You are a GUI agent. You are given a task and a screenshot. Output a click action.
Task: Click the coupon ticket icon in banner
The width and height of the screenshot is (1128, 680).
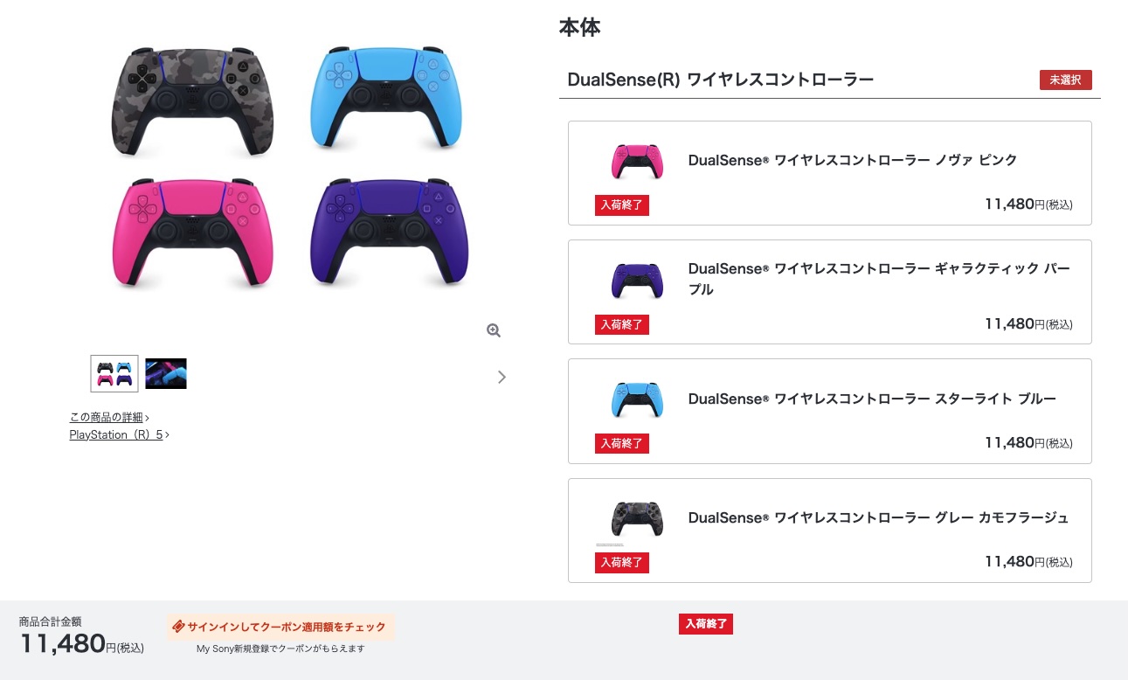coord(178,627)
